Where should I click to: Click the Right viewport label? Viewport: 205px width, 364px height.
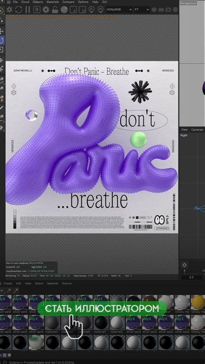(x=184, y=135)
